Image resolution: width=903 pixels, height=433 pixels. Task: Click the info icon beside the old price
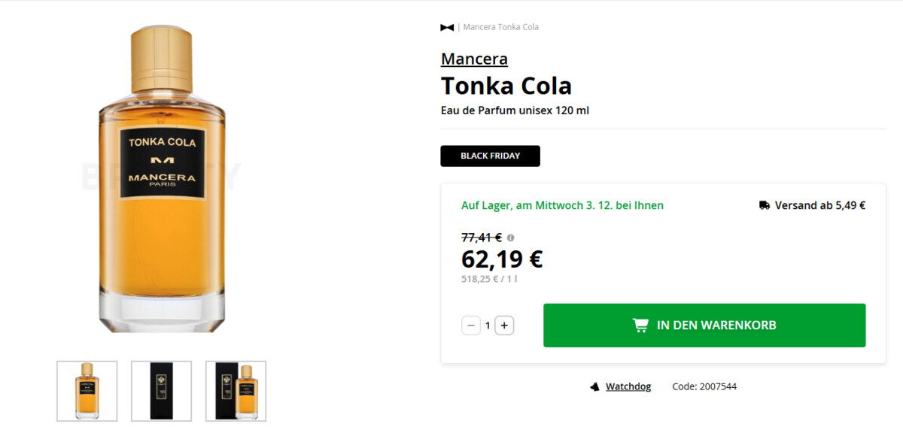click(510, 238)
